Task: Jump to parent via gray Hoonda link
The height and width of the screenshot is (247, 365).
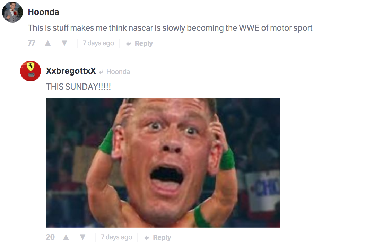Action: coord(118,72)
